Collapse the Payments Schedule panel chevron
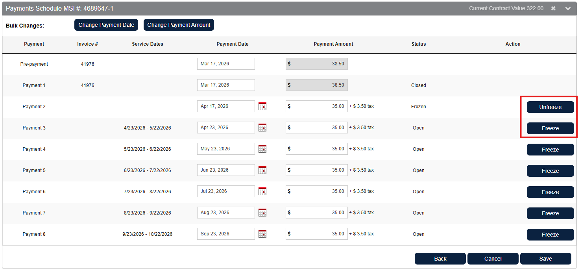Screen dimensions: 580x272 point(568,9)
